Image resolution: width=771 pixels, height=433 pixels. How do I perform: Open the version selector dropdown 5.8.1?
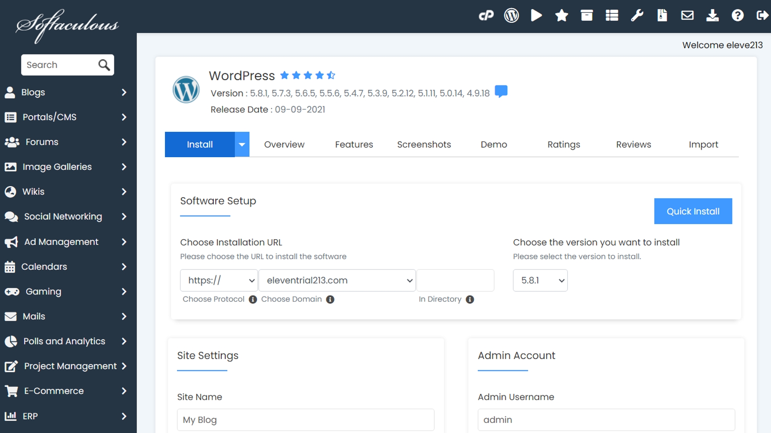click(x=540, y=280)
